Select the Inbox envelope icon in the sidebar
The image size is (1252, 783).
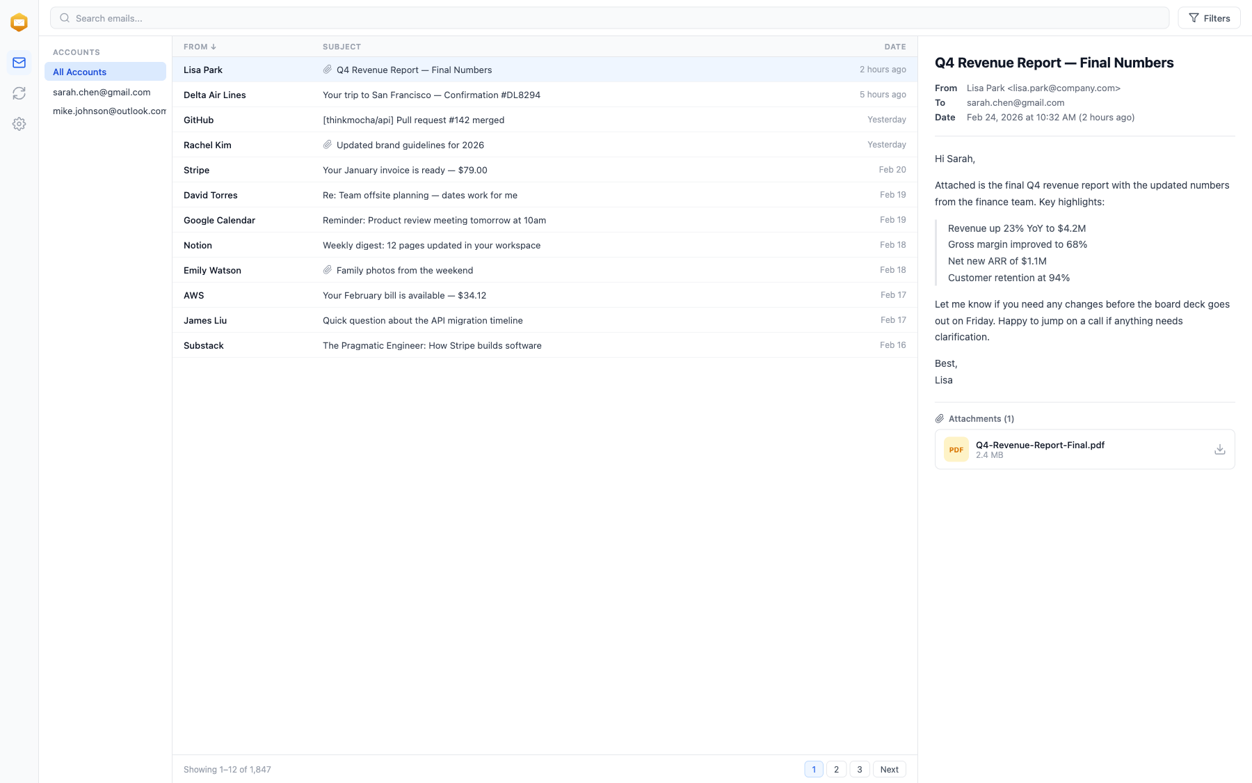coord(19,62)
